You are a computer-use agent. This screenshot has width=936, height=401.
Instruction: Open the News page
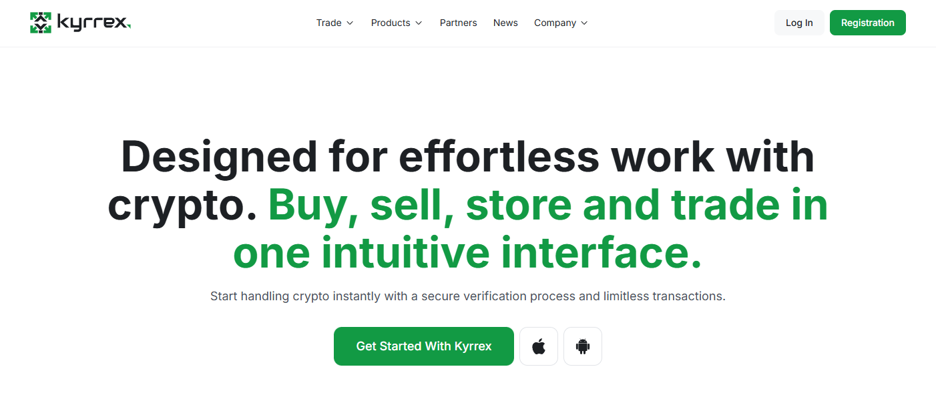click(505, 23)
